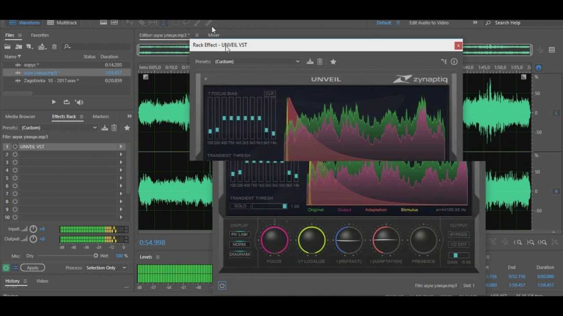563x316 pixels.
Task: Open channel map editor icon in Rack Effect window
Action: coord(444,61)
